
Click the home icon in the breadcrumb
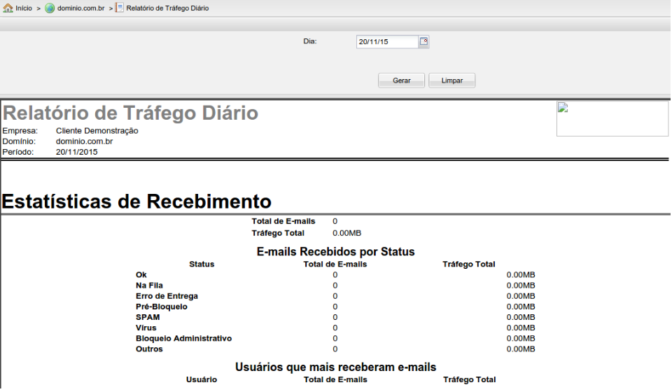tap(8, 8)
